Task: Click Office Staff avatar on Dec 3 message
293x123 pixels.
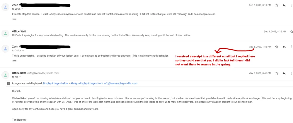Action: 5,33
